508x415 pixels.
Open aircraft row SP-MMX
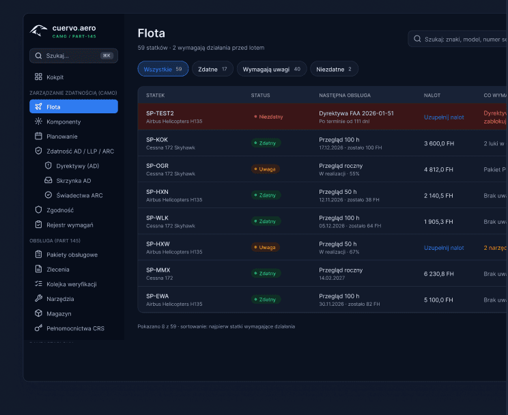point(323,274)
